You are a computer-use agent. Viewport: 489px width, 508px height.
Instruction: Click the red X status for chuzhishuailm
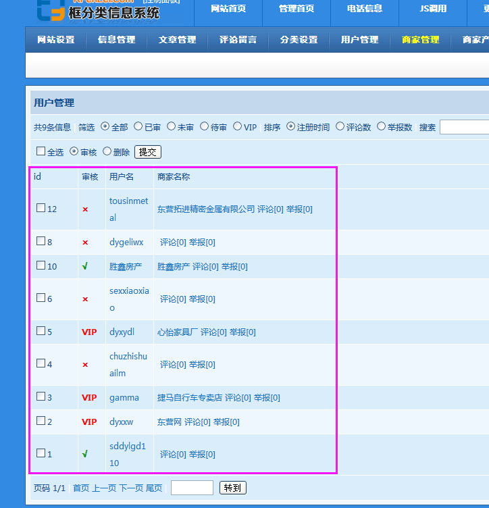(85, 365)
